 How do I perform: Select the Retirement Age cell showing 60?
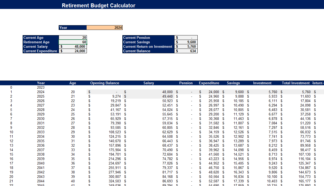[x=73, y=42]
